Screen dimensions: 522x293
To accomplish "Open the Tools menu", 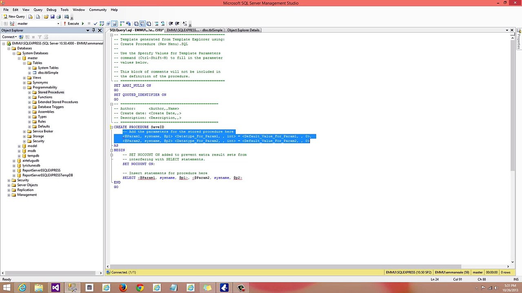I will [x=64, y=10].
